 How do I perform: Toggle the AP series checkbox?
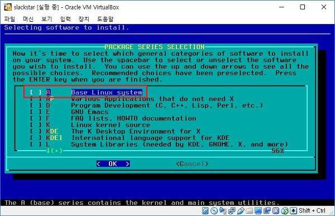pyautogui.click(x=36, y=99)
